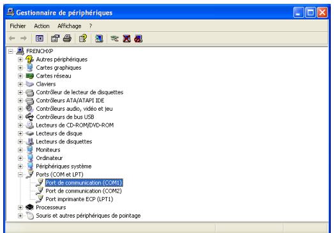Click the grayed back arrow in toolbar
The width and height of the screenshot is (334, 233).
12,38
